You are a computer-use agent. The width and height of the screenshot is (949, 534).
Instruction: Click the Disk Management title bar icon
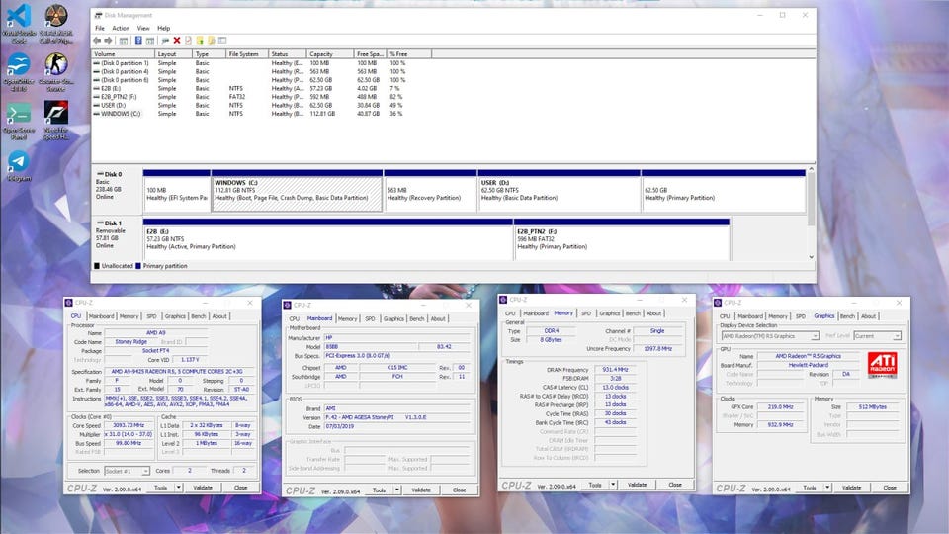[98, 15]
